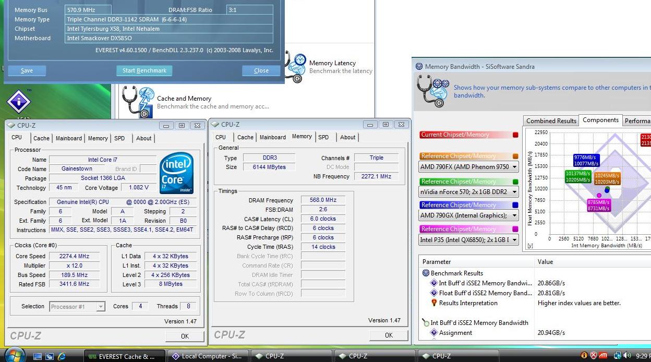Click the blue Reference Chipset/Memory color swatch
Image resolution: width=651 pixels, height=362 pixels.
pyautogui.click(x=515, y=206)
